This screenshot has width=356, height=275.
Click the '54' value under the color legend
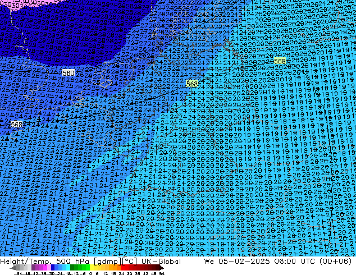tap(162, 273)
